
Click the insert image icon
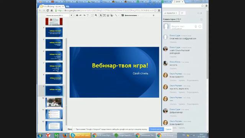tap(108, 15)
